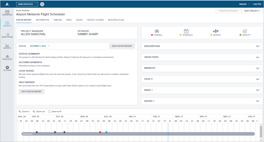Open the Demo Portfolio dropdown
264x142 pixels.
point(27,4)
